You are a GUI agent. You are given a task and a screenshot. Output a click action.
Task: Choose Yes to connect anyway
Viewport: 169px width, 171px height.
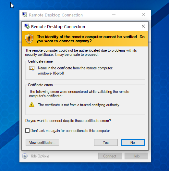click(106, 142)
